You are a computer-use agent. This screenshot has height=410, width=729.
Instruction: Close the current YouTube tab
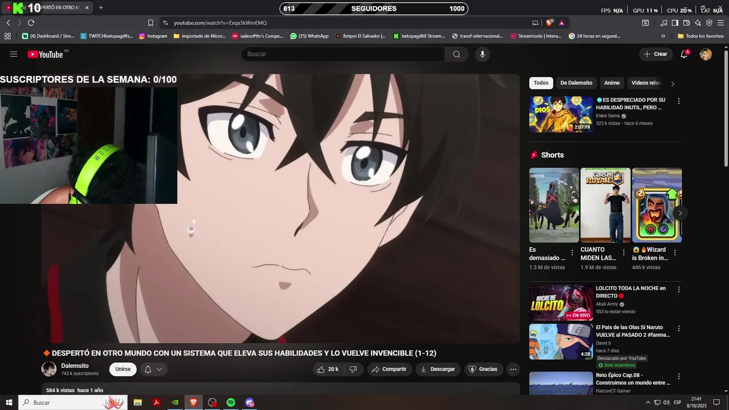pyautogui.click(x=87, y=7)
